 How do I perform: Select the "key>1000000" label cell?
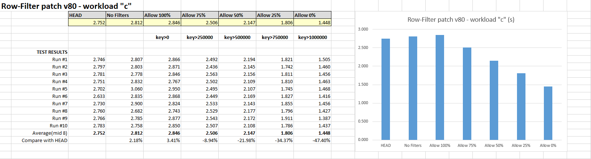[x=312, y=37]
